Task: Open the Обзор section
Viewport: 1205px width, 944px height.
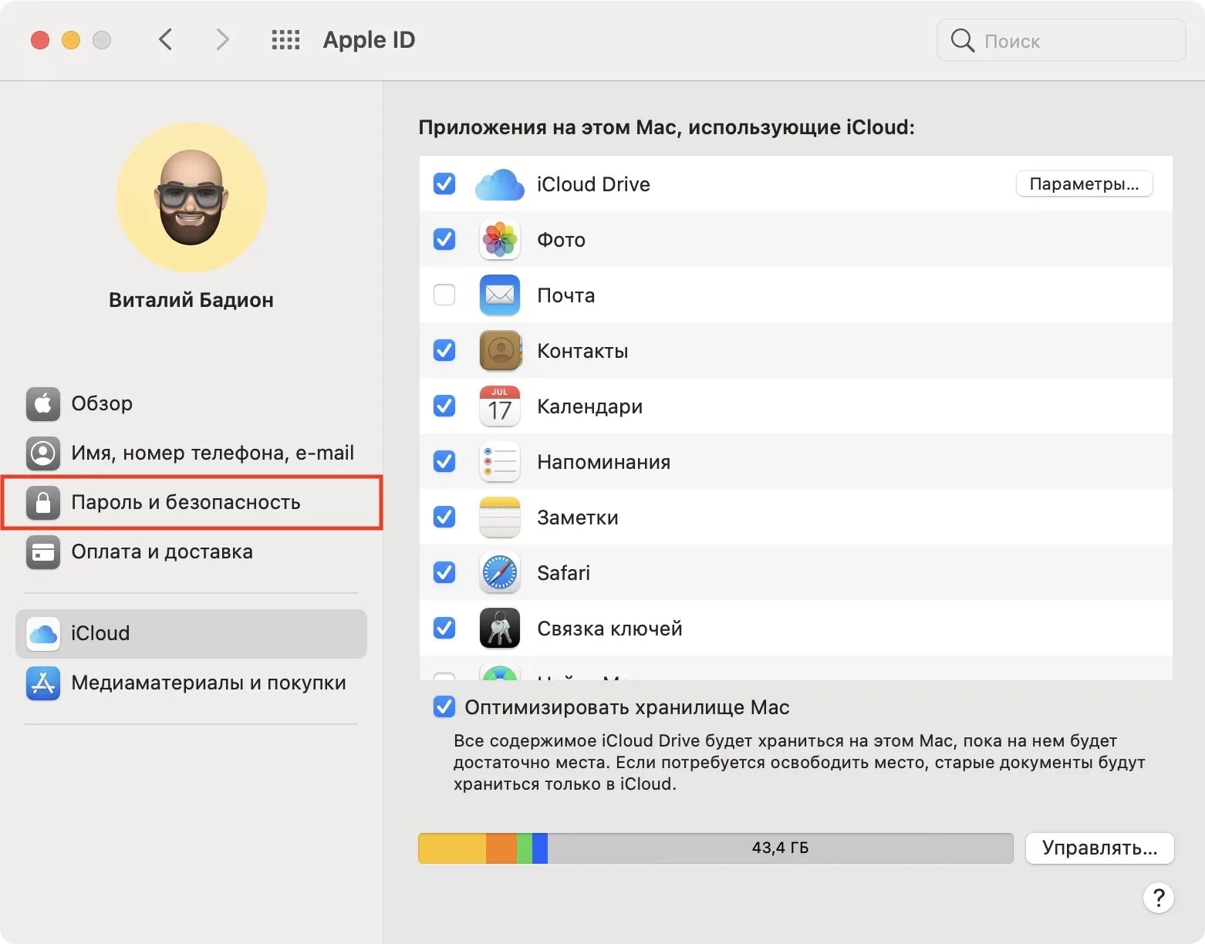Action: (191, 403)
